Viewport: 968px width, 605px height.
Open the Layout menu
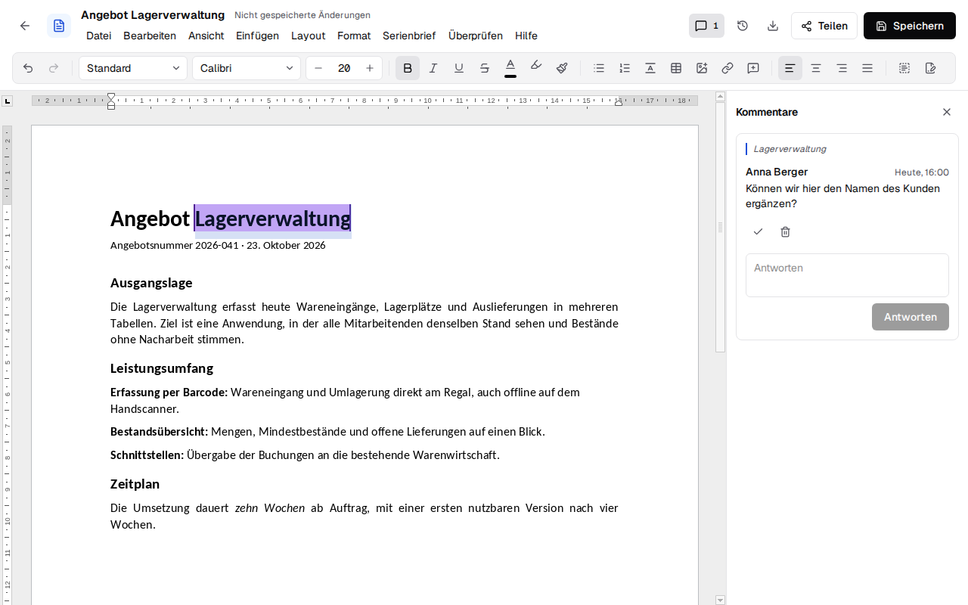pos(308,36)
